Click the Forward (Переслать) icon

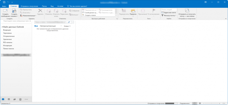(x=64, y=11)
